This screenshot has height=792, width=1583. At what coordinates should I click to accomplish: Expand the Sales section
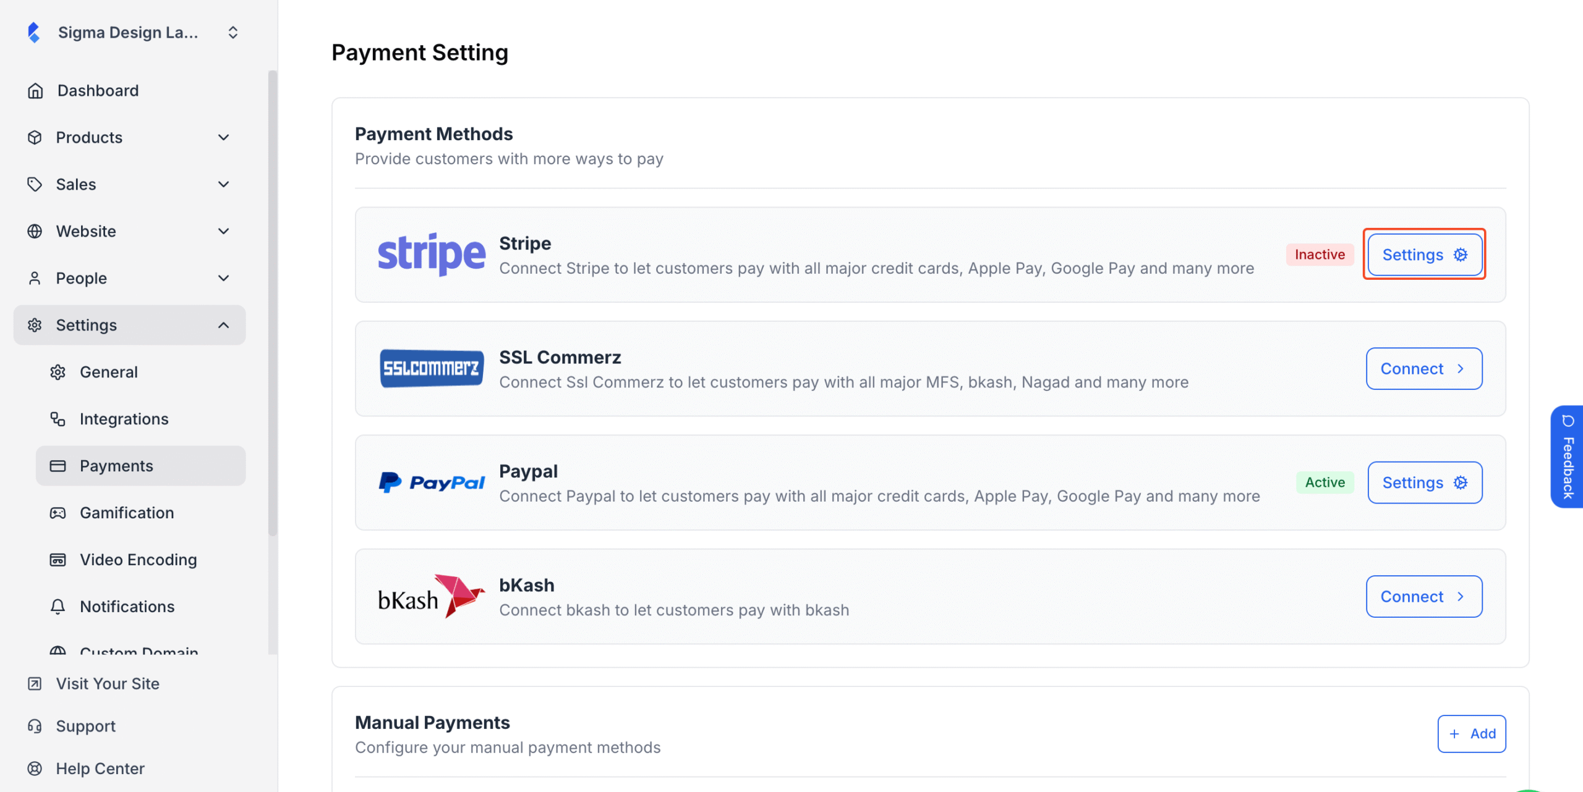point(223,184)
